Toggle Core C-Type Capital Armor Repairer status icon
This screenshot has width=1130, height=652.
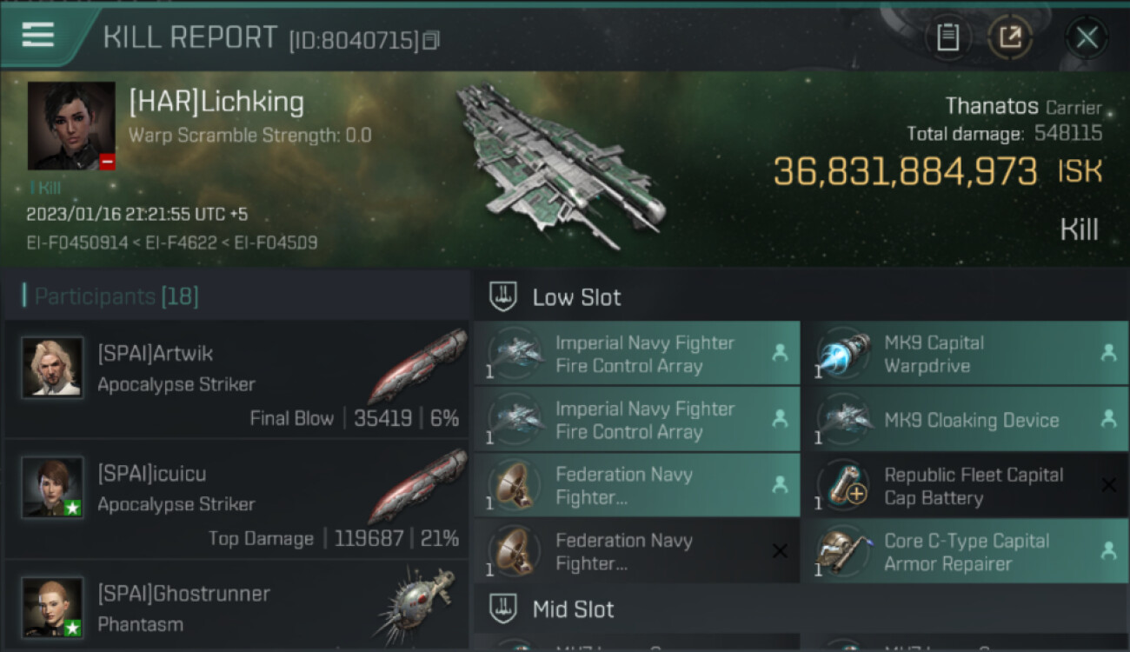(1108, 551)
